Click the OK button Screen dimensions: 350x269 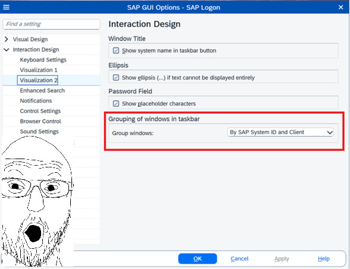pyautogui.click(x=198, y=258)
